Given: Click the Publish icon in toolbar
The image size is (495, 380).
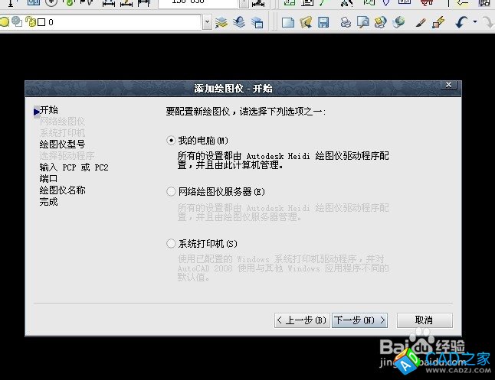Looking at the screenshot, I should pos(379,22).
